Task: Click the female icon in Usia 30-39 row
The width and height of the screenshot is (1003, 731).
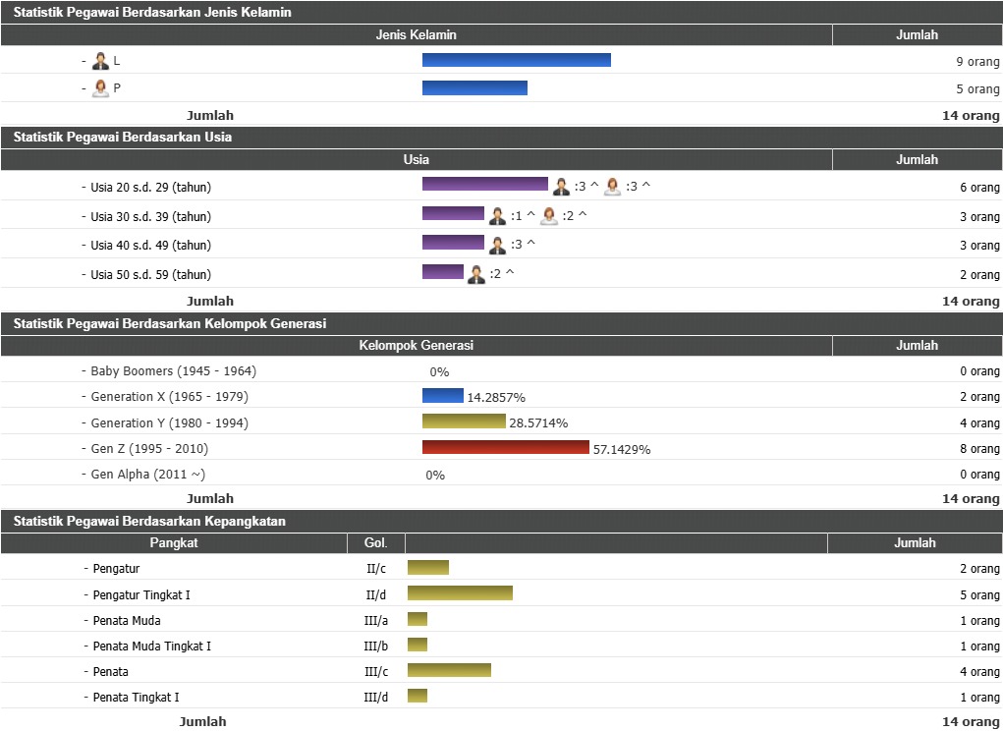Action: click(x=549, y=216)
